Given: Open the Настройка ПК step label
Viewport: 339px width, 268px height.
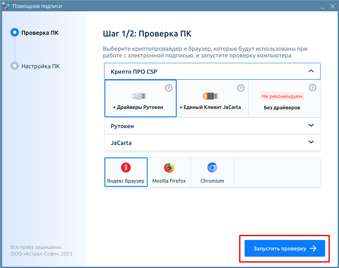Looking at the screenshot, I should [40, 66].
